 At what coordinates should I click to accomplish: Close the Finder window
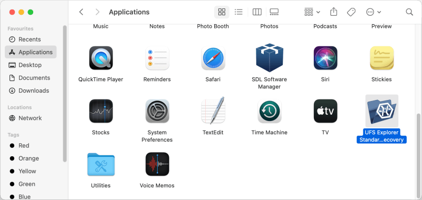click(12, 12)
